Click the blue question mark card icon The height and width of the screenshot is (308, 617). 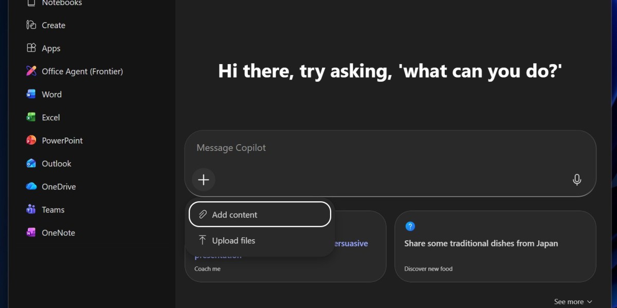point(410,226)
